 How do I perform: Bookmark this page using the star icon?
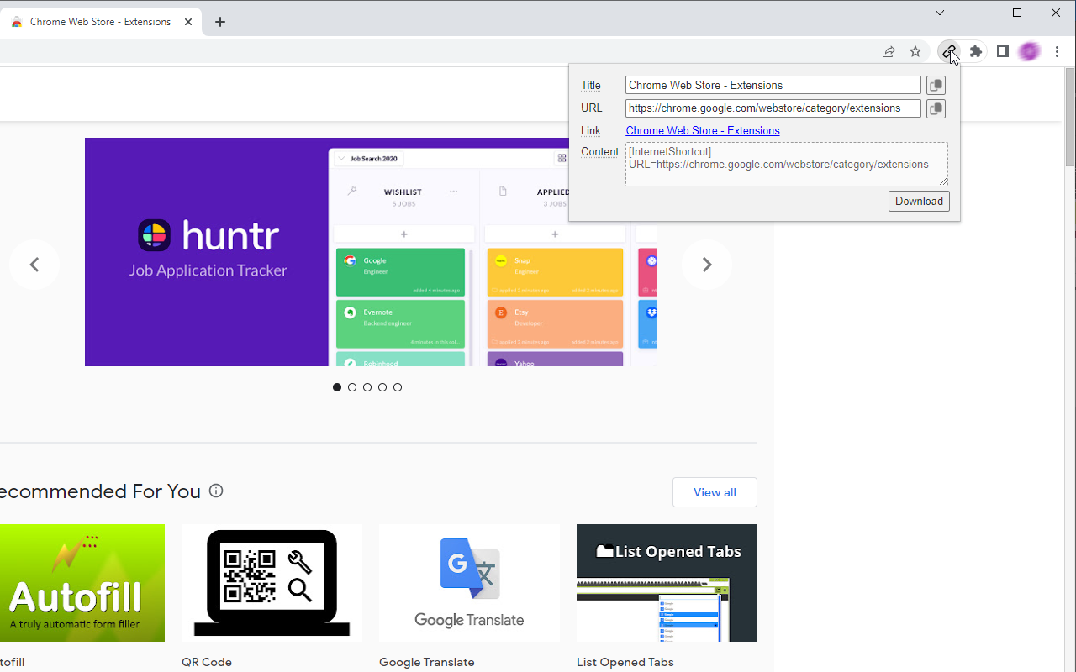[x=915, y=51]
